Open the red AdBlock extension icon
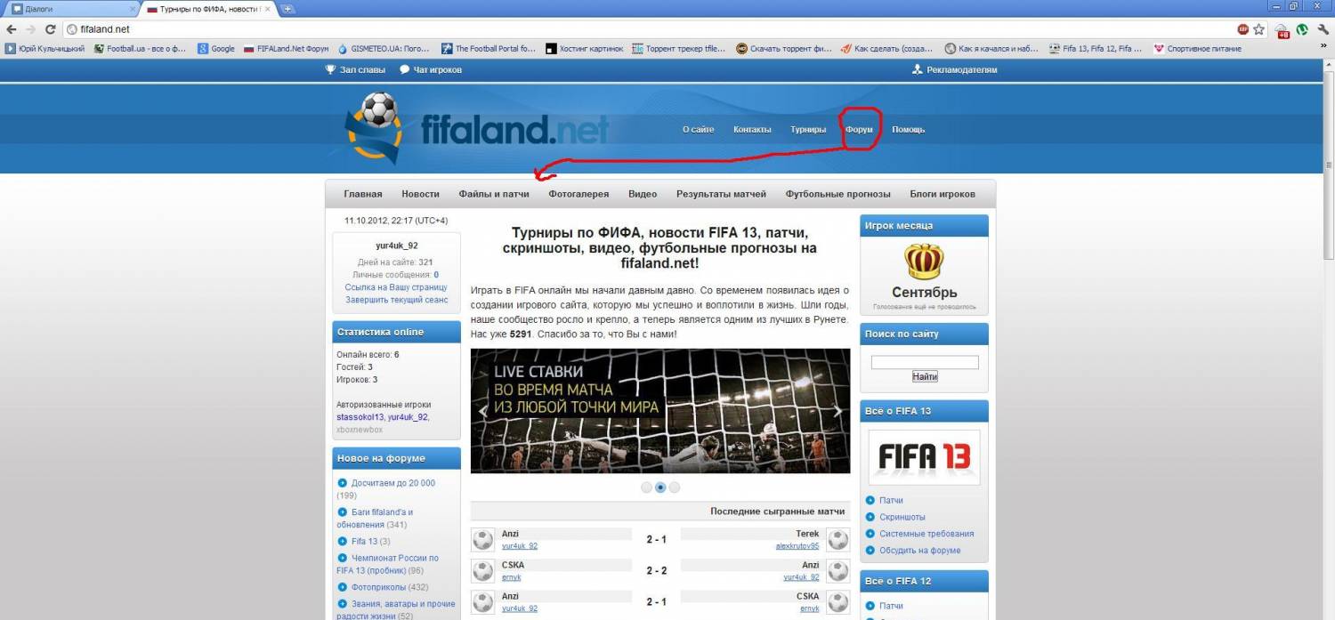Screen dimensions: 1335x620 [1242, 29]
